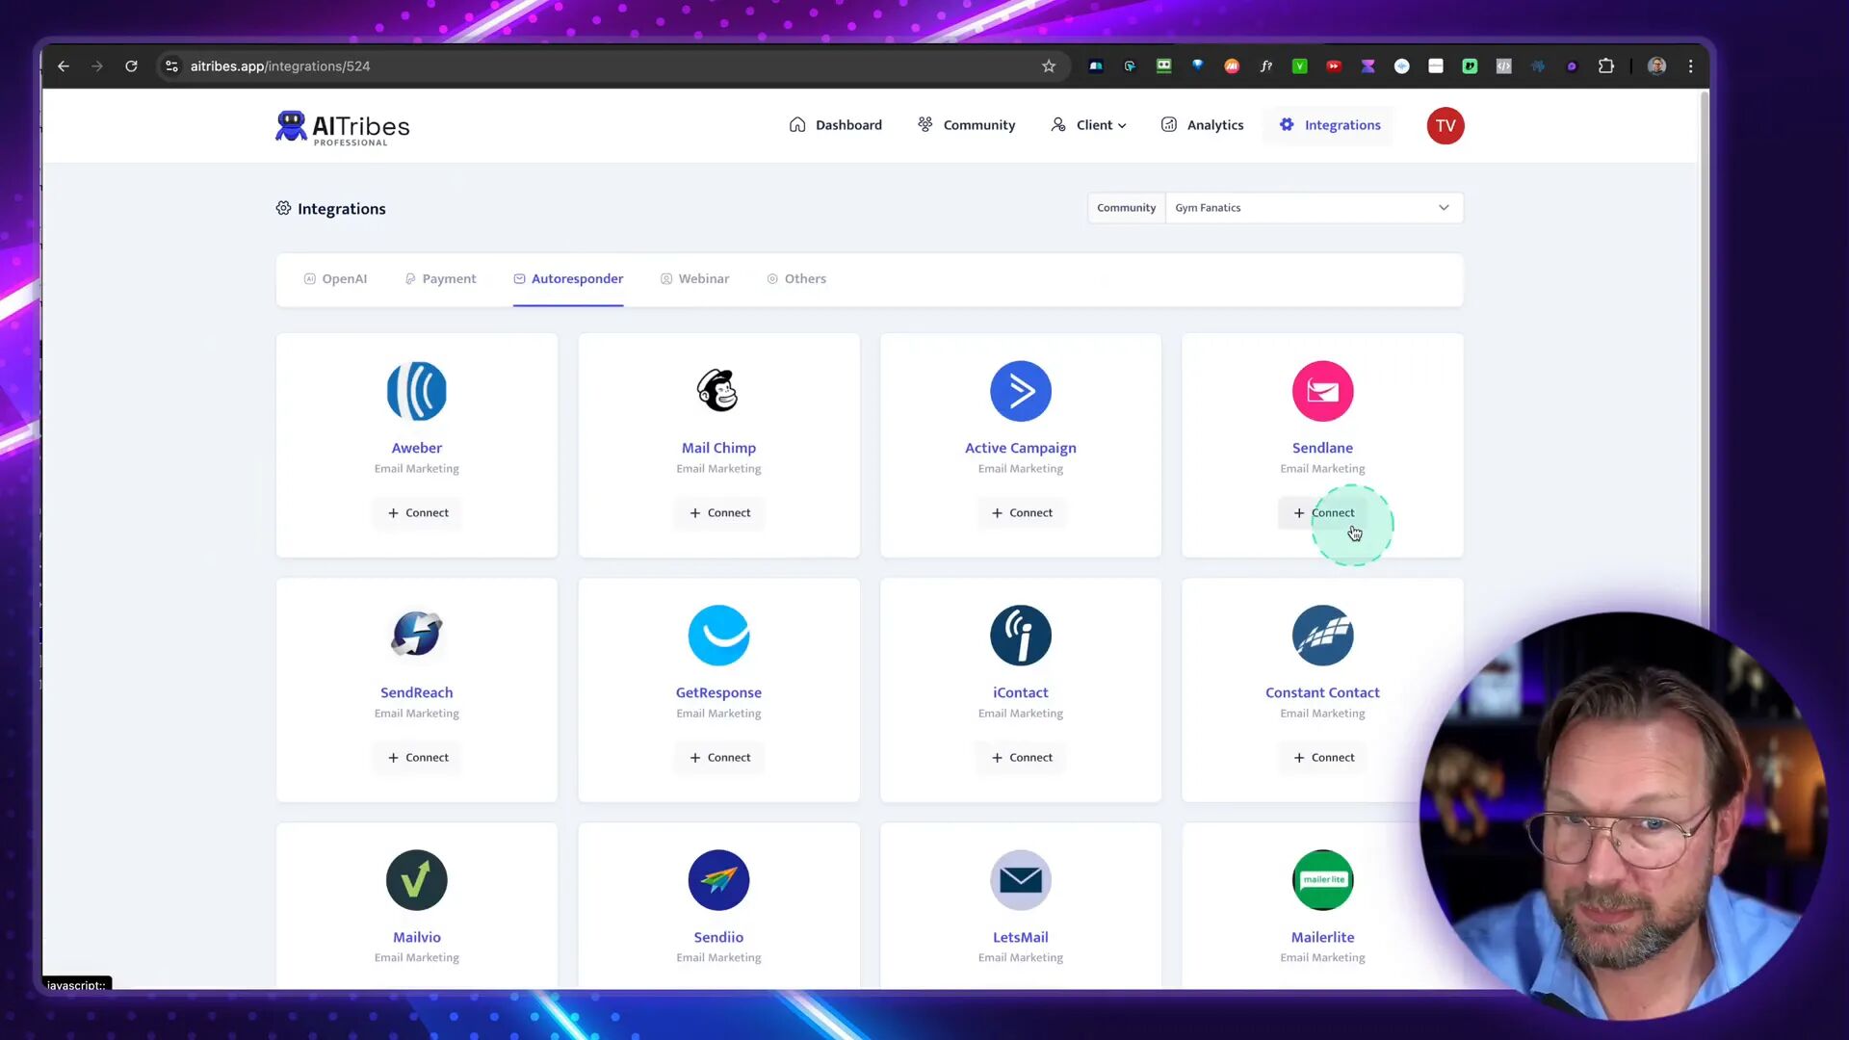Click the LetsMail envelope logo
Image resolution: width=1849 pixels, height=1040 pixels.
(1021, 880)
